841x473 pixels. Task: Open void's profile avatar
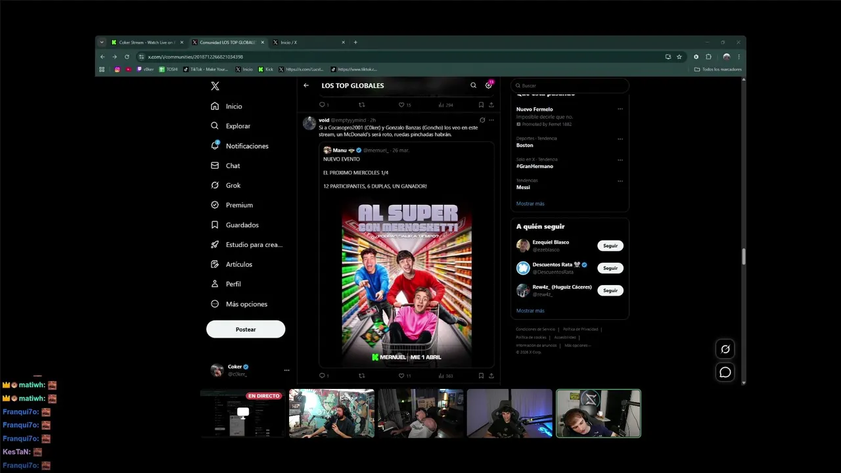tap(309, 123)
